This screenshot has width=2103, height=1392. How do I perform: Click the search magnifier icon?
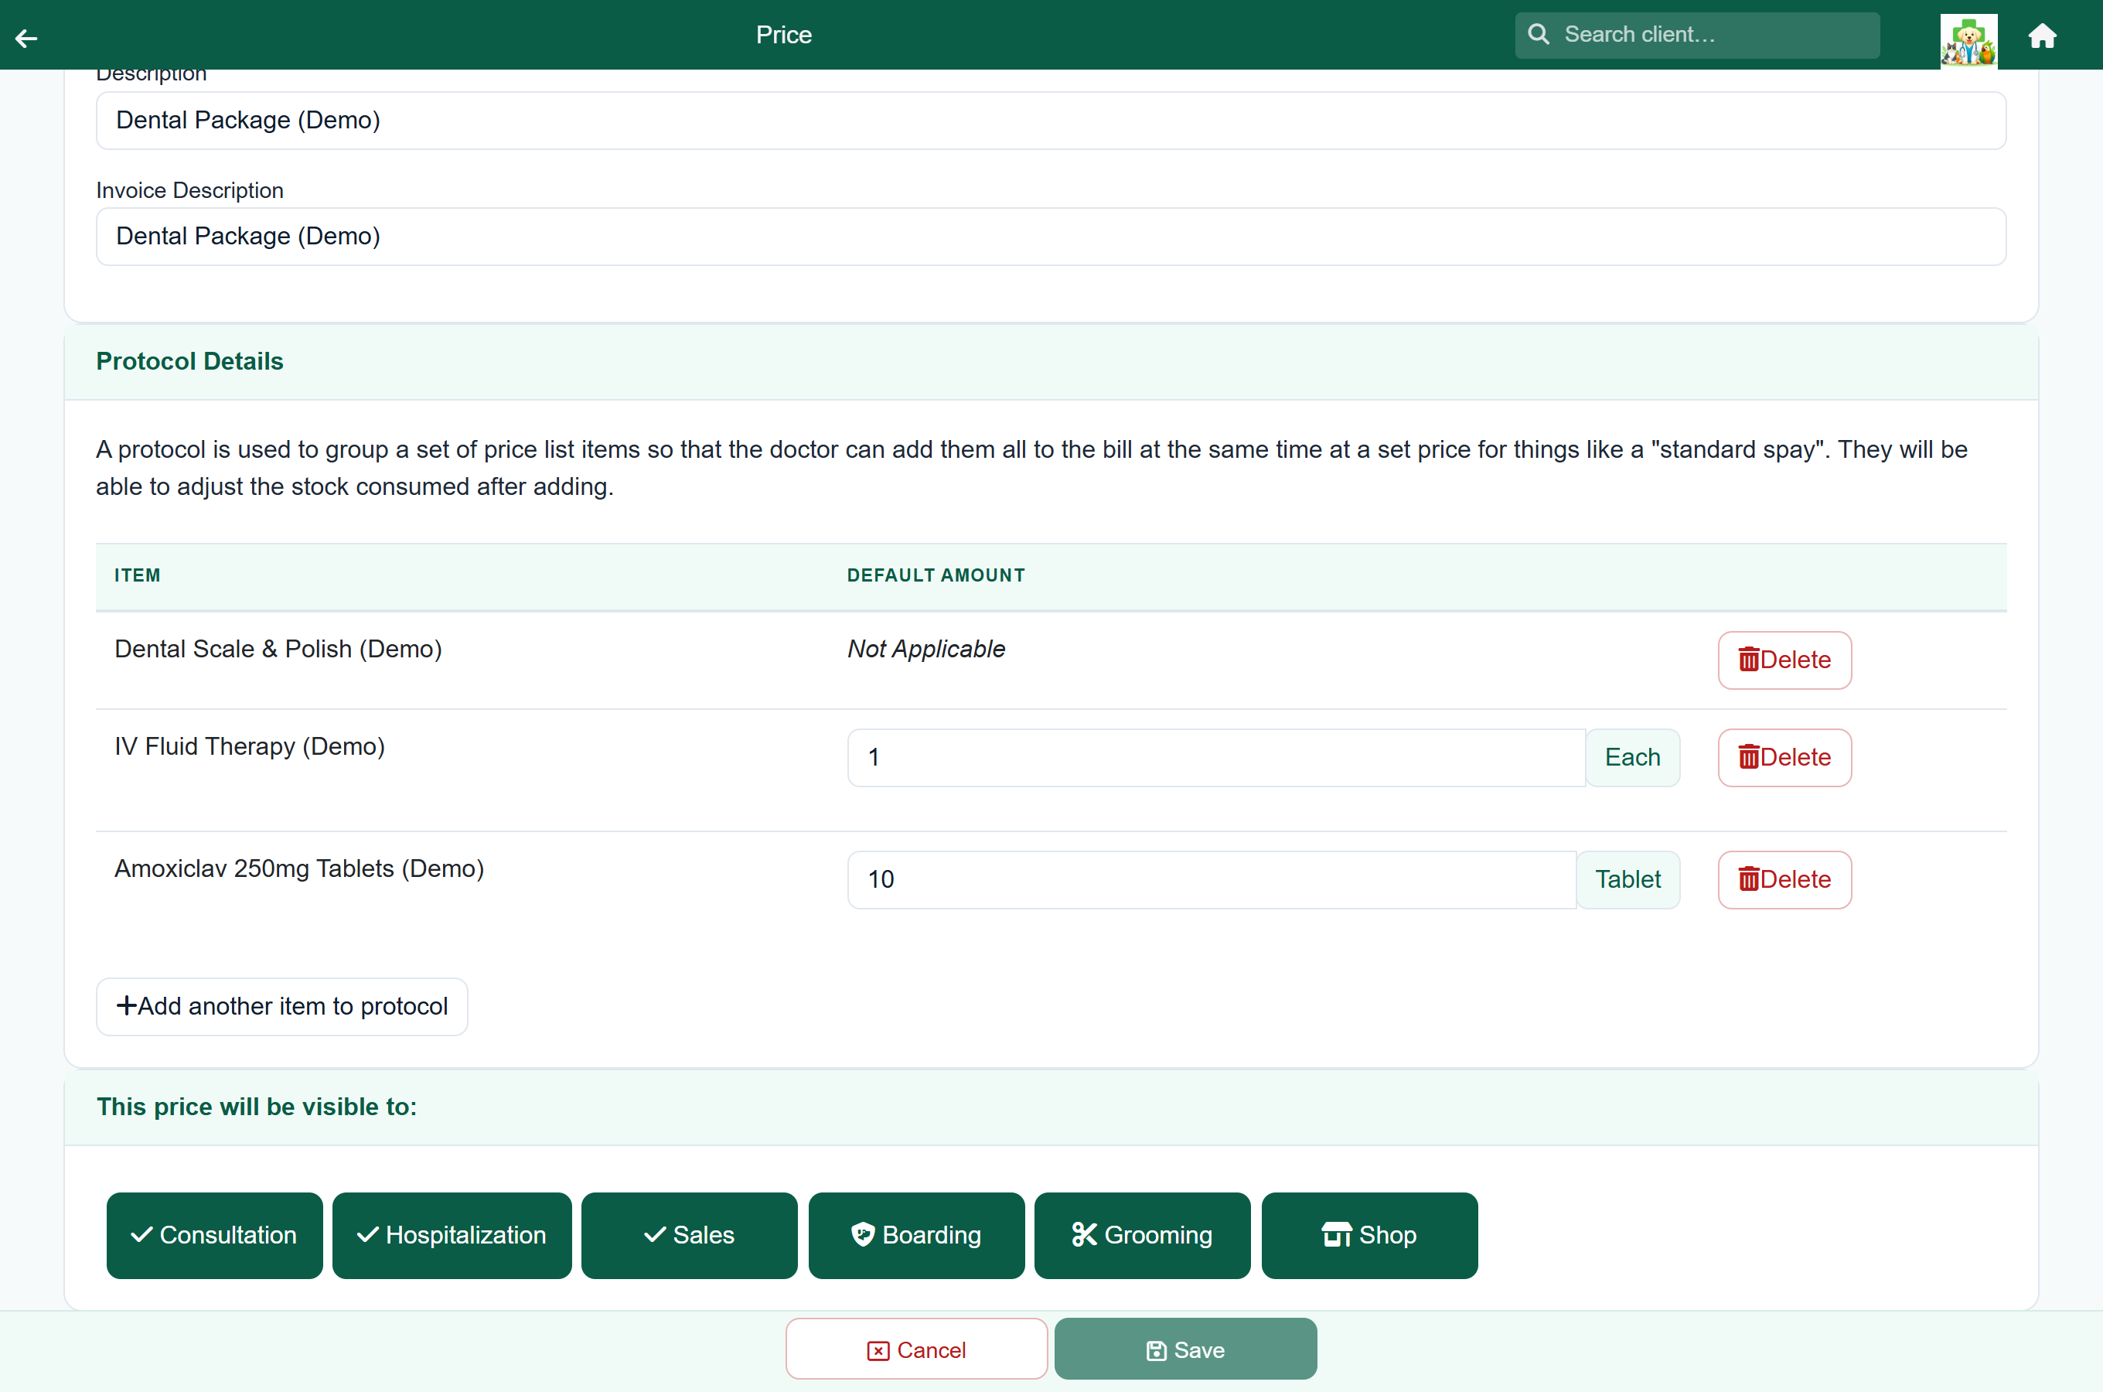point(1539,35)
